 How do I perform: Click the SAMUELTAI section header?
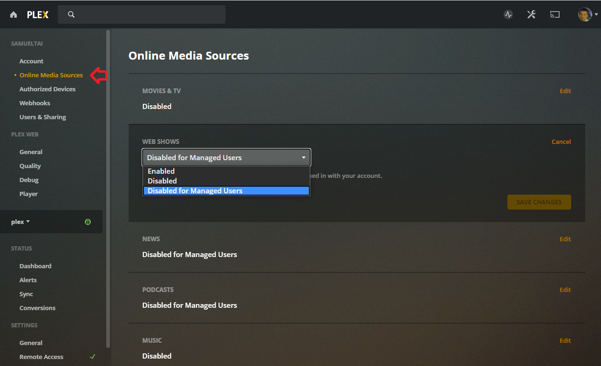tap(27, 43)
